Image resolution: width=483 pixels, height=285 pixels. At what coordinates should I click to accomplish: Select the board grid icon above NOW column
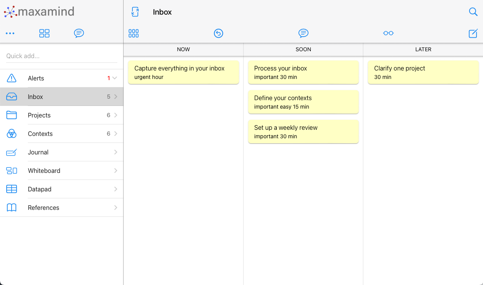click(134, 34)
